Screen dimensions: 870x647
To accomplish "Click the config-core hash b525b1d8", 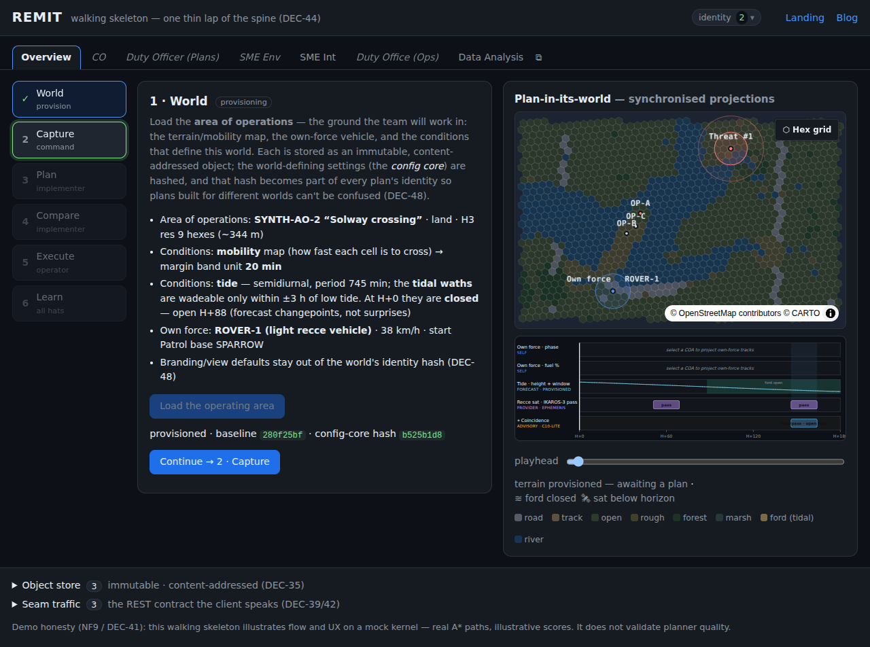I will point(421,434).
